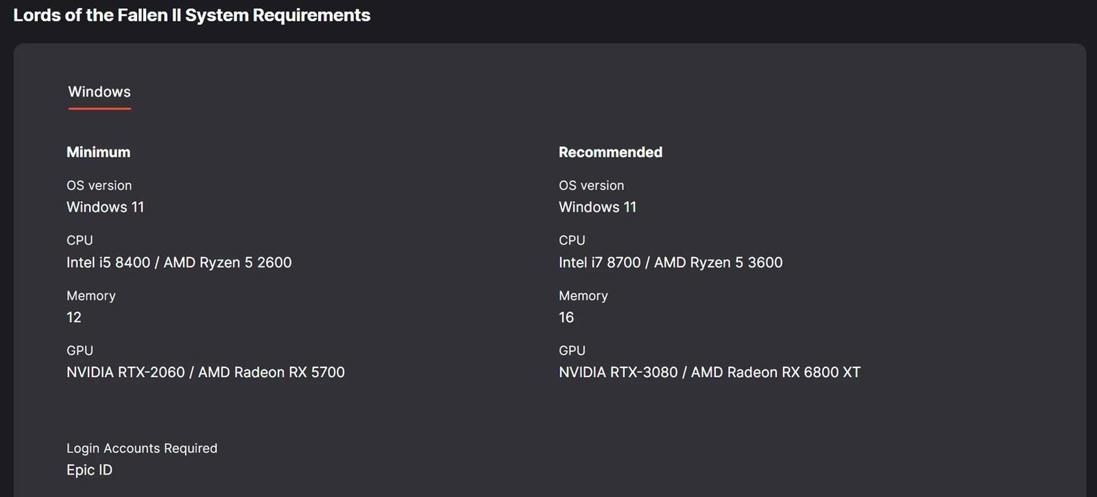This screenshot has height=497, width=1097.
Task: Click the minimum CPU value Intel i5 8400
Action: click(x=108, y=263)
